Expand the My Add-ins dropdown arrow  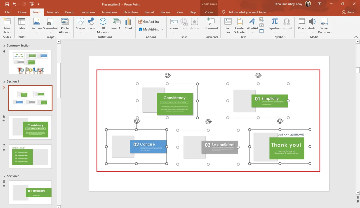coord(162,29)
